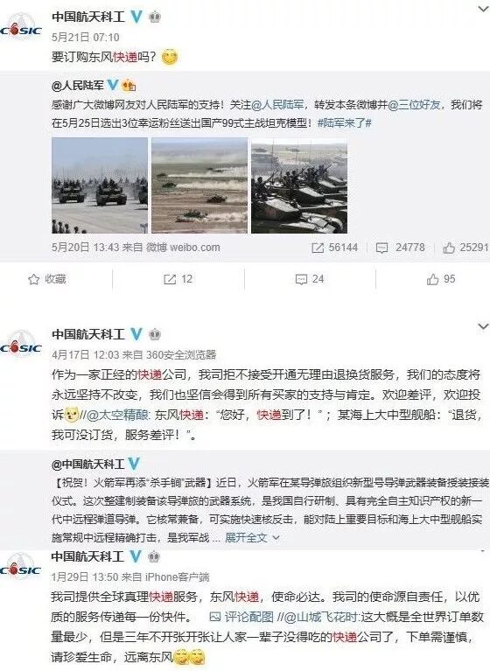Click CASIC avatar logo of 4月17日 post

click(x=21, y=347)
